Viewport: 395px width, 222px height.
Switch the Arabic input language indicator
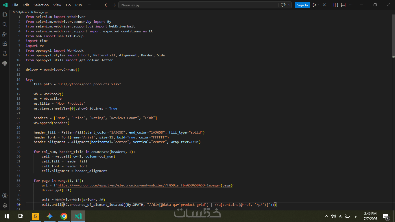pos(356,216)
